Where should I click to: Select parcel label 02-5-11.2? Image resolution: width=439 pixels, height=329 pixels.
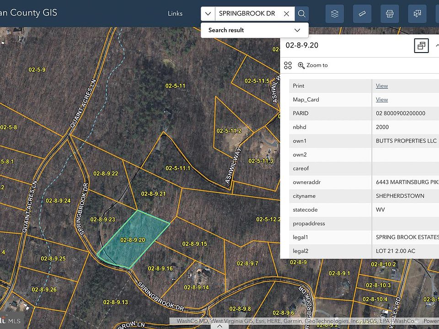(229, 131)
